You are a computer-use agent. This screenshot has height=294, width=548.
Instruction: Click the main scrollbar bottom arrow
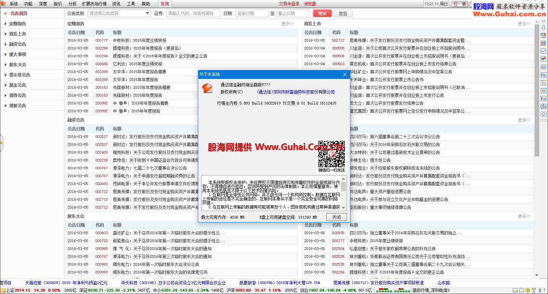click(537, 275)
